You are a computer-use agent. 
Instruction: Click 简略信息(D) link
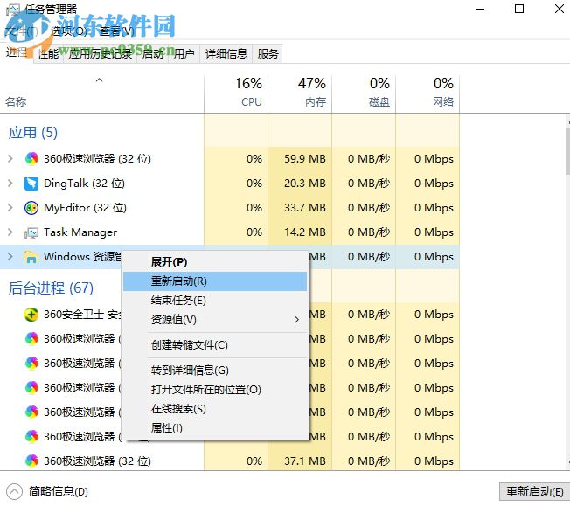[x=59, y=492]
